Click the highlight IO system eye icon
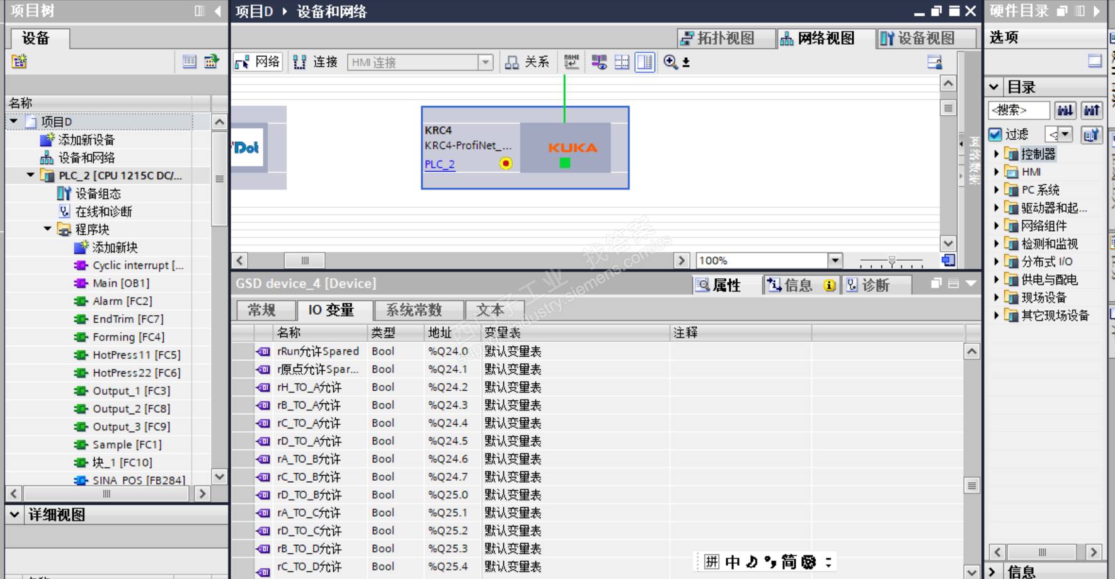Viewport: 1115px width, 579px height. pos(599,62)
